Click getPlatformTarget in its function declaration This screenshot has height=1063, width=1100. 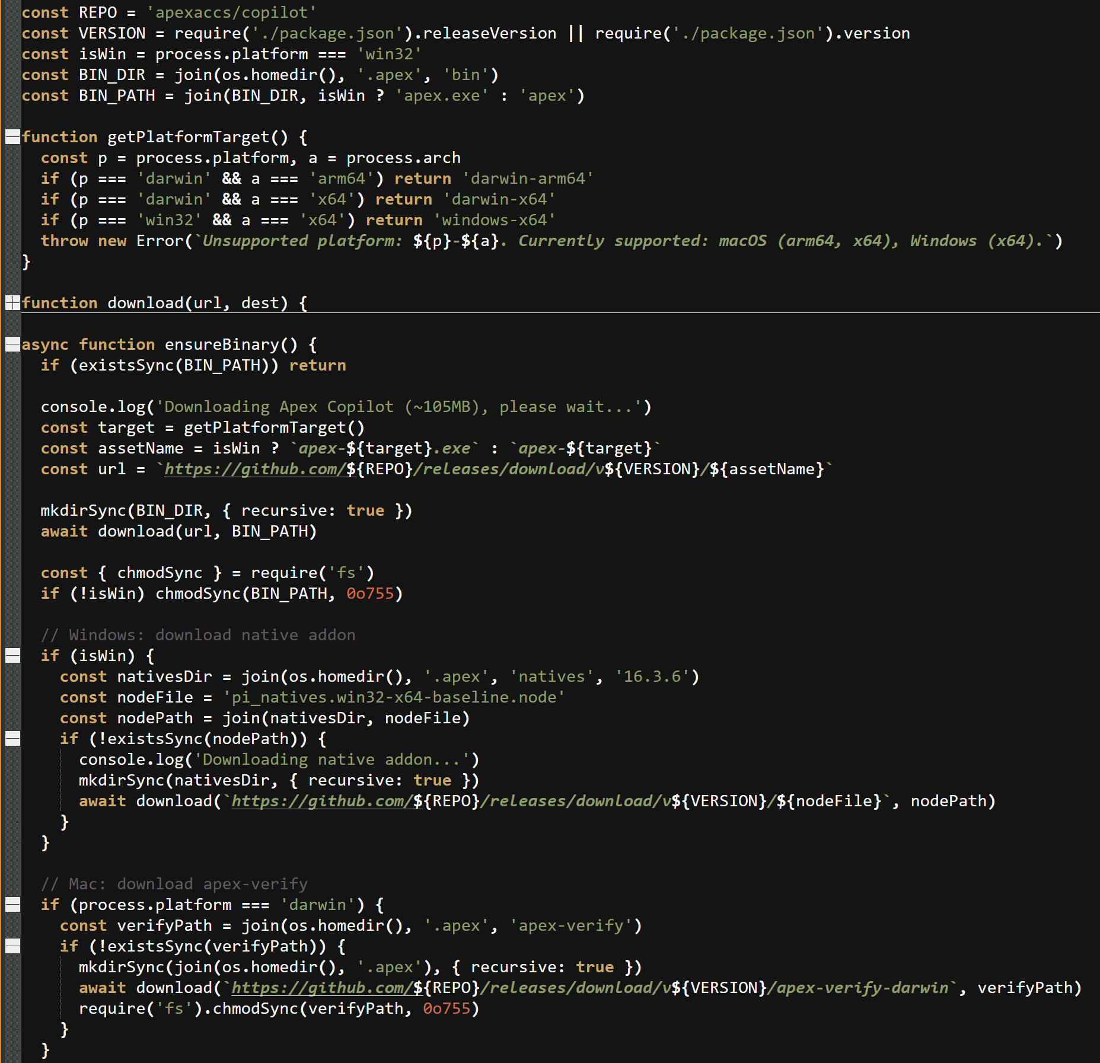coord(189,137)
